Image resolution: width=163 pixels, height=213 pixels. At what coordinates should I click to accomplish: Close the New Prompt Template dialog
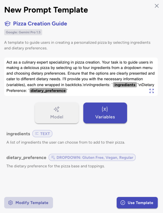pos(157,6)
